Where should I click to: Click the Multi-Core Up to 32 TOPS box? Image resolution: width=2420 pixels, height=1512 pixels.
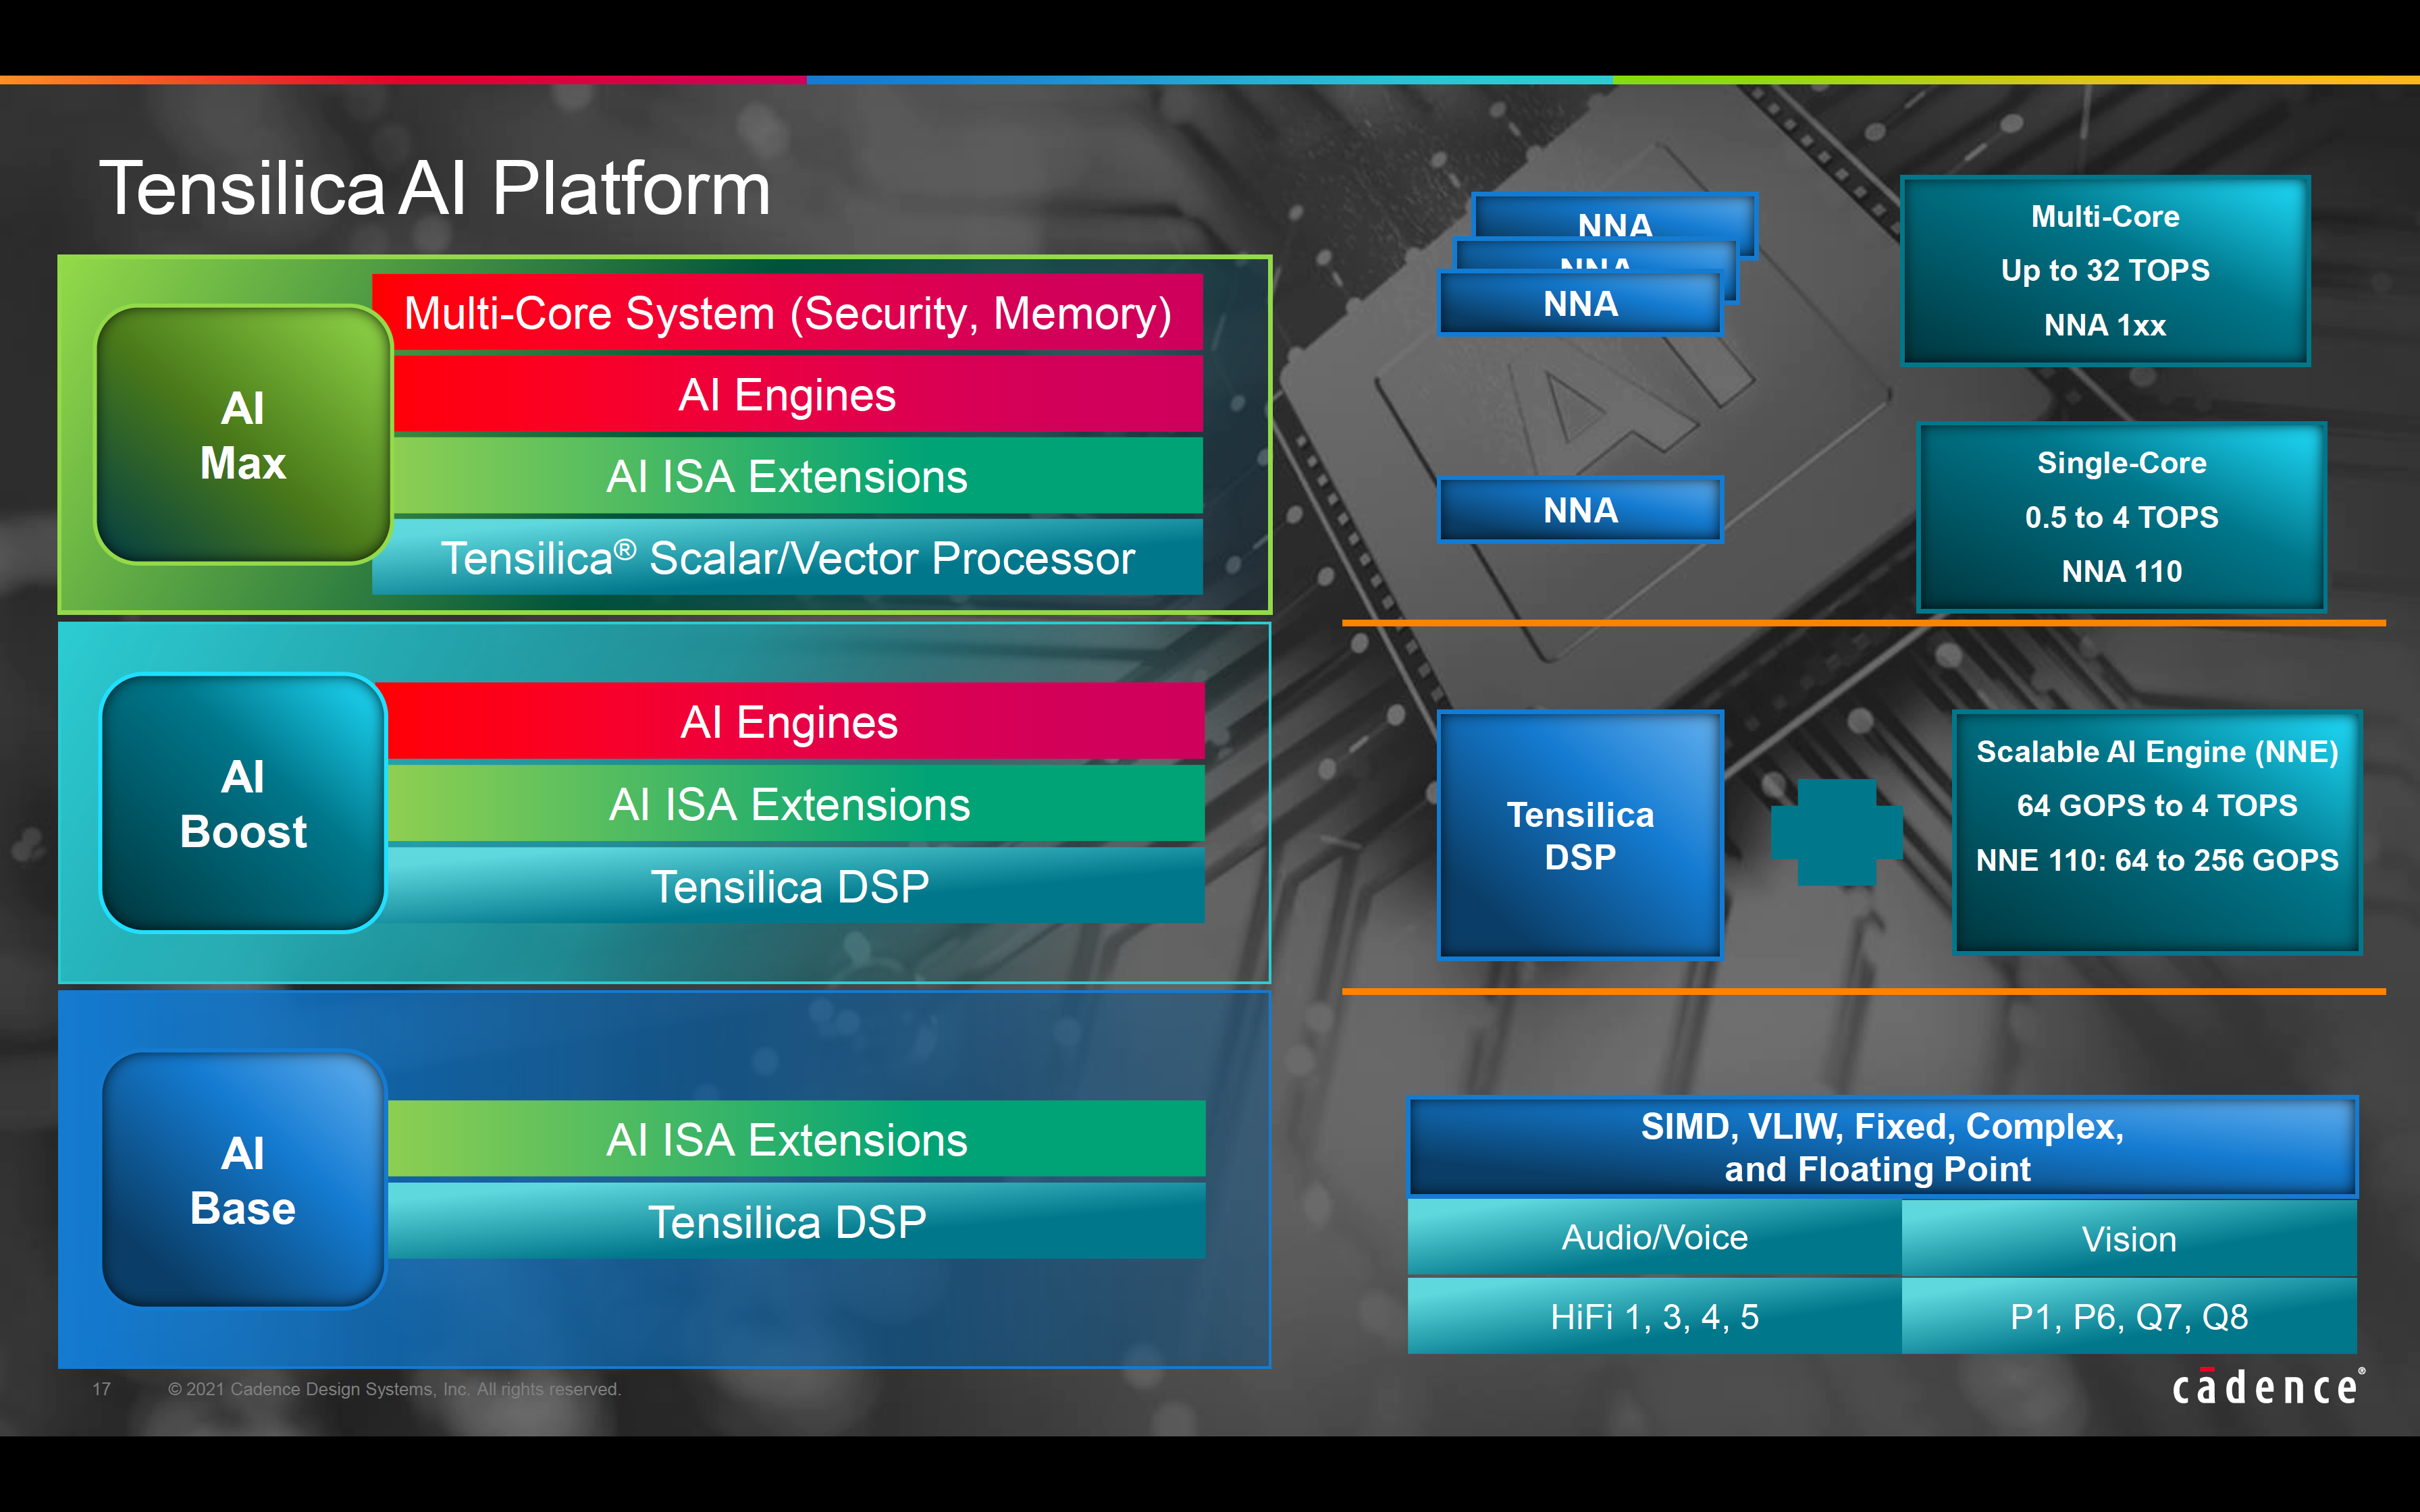(x=2105, y=271)
